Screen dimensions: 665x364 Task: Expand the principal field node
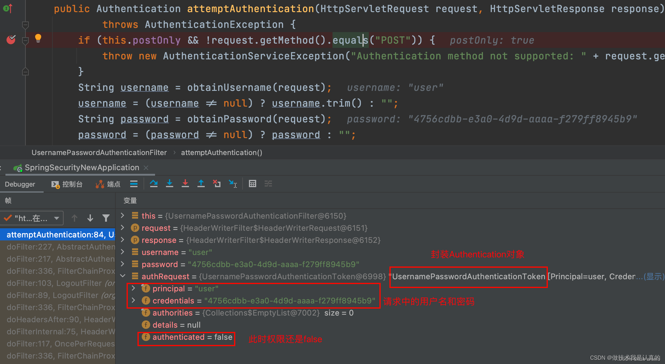click(x=133, y=288)
